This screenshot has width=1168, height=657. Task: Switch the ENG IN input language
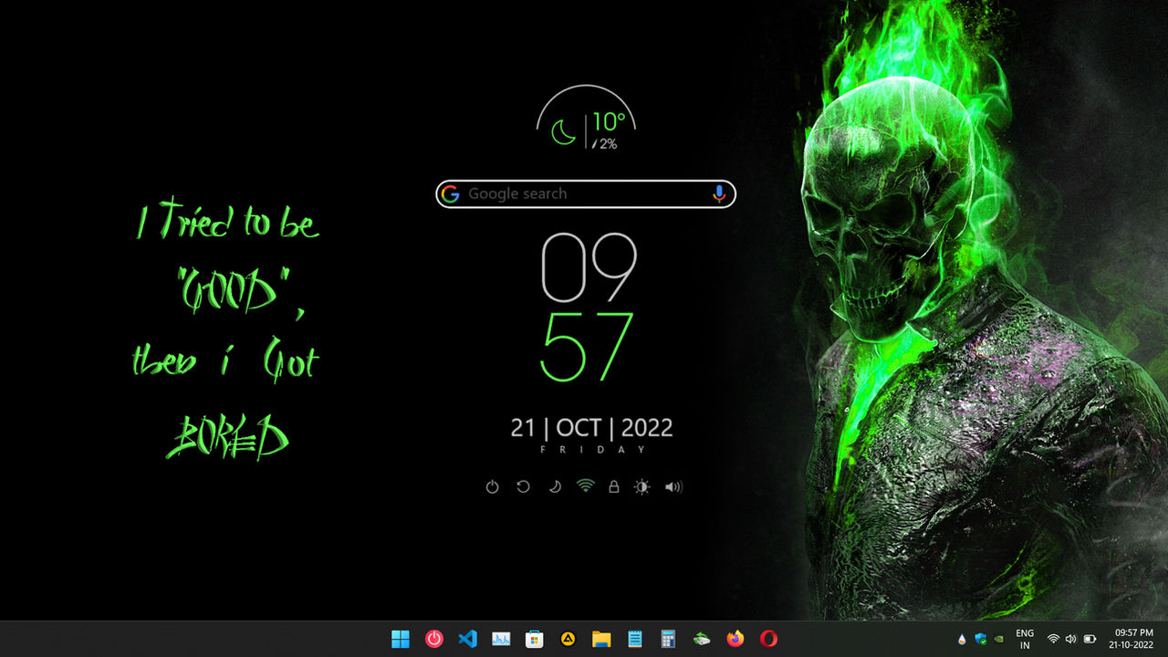(x=1025, y=639)
